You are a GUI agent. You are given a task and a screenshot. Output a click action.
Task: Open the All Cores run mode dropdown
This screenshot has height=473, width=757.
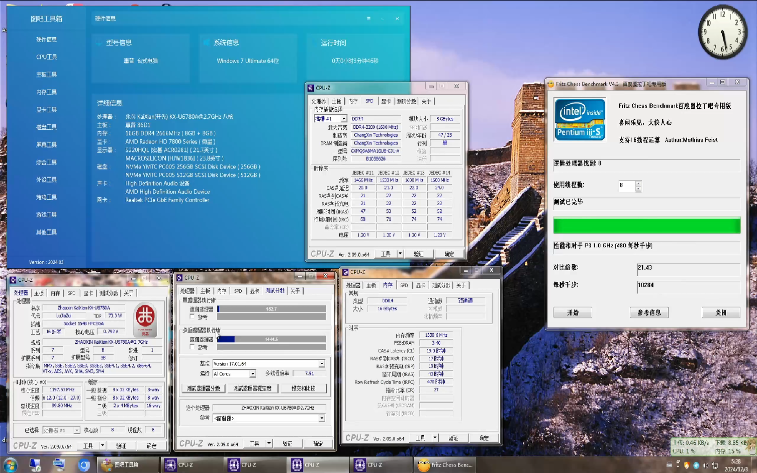click(253, 374)
